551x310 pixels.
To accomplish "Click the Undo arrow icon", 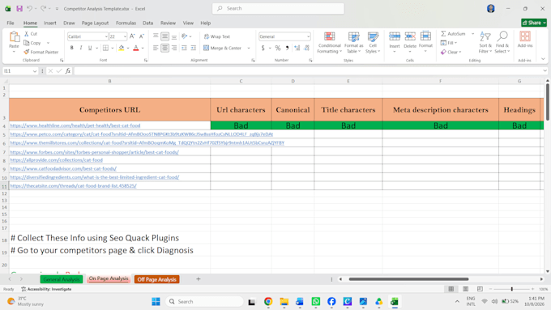I will tap(29, 8).
